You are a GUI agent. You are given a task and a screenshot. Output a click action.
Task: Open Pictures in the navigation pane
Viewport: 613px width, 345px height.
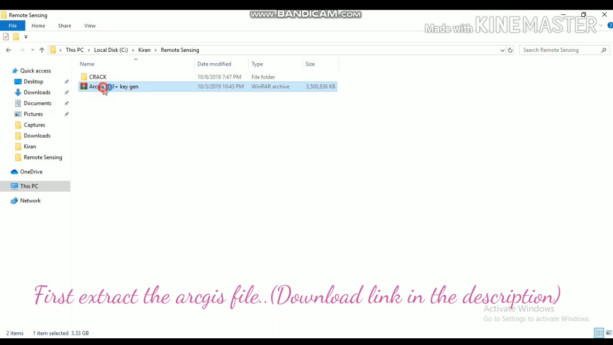click(33, 114)
